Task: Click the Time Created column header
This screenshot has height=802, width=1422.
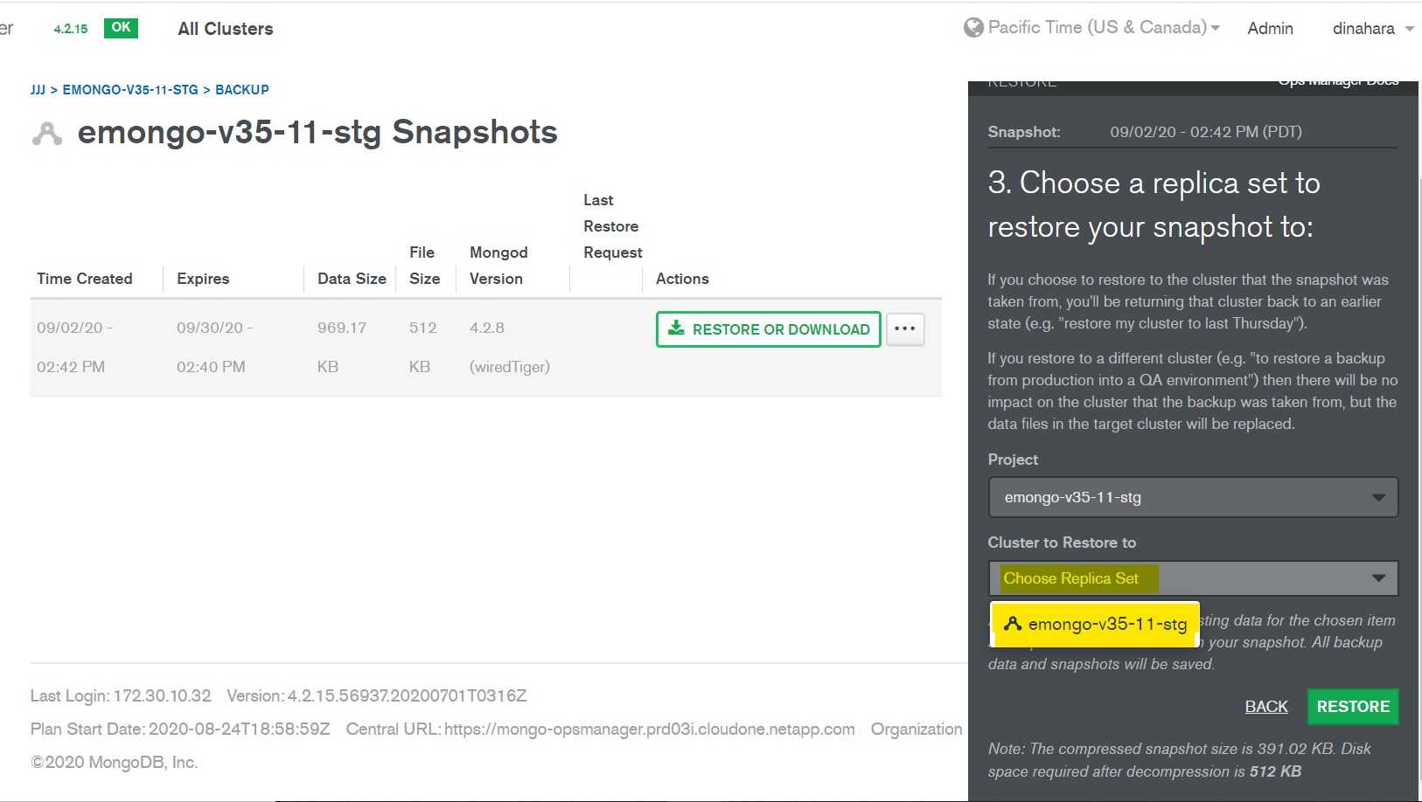Action: pyautogui.click(x=85, y=279)
